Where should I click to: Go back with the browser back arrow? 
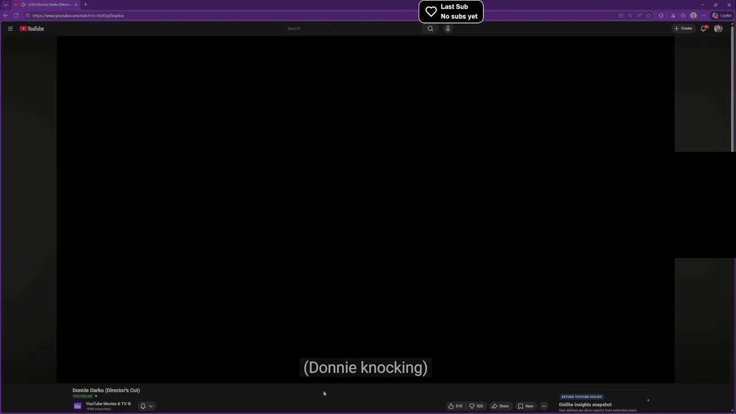coord(6,16)
